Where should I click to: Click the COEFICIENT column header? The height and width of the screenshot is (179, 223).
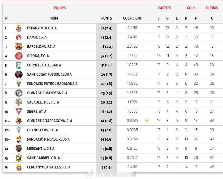pos(132,18)
